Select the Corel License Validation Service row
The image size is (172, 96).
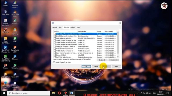(85, 53)
